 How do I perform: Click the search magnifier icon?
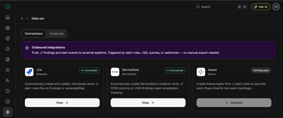click(x=198, y=7)
